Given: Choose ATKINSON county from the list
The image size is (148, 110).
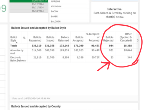Looking at the screenshot, I should (69, 6).
